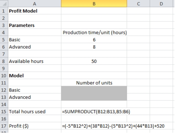The width and height of the screenshot is (178, 133).
Task: Click 'Production time/unit (hours)' cell
Action: pos(94,32)
